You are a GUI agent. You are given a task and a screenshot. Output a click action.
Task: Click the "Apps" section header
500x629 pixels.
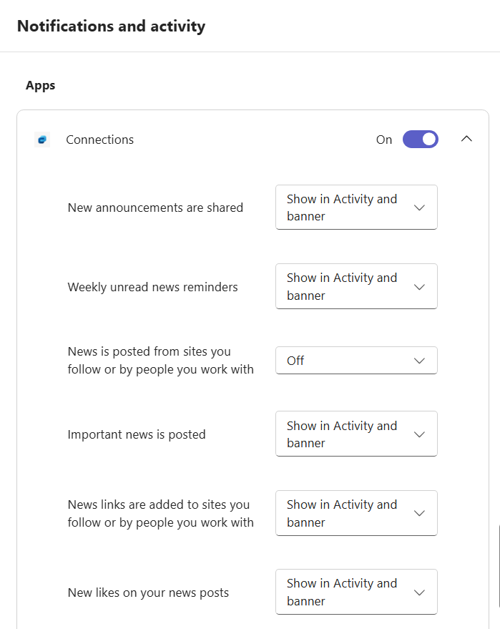coord(40,85)
